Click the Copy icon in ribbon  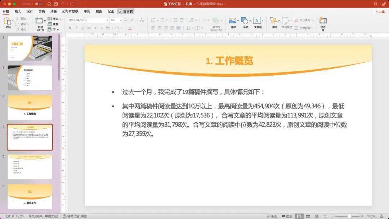point(17,24)
